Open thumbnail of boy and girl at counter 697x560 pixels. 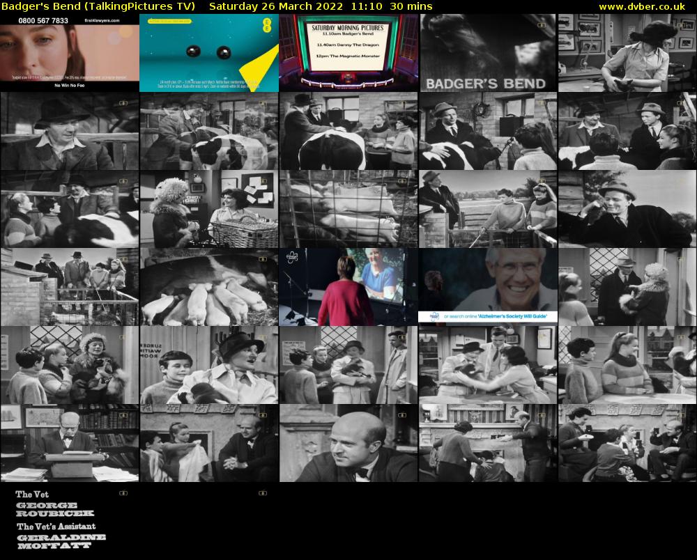coord(627,365)
